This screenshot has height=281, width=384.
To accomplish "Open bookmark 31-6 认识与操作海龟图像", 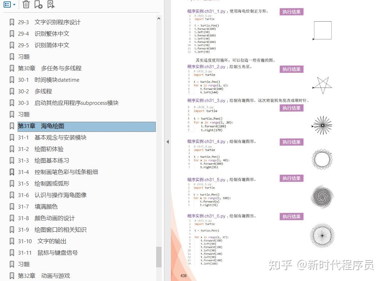I will (52, 195).
